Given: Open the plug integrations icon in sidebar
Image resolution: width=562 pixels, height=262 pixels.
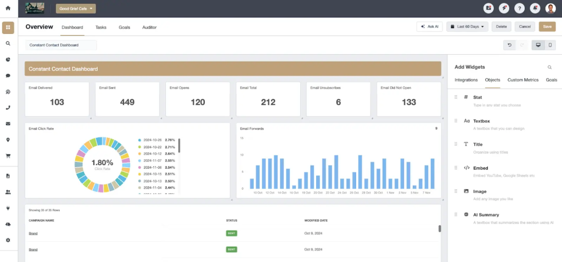Looking at the screenshot, I should [8, 208].
